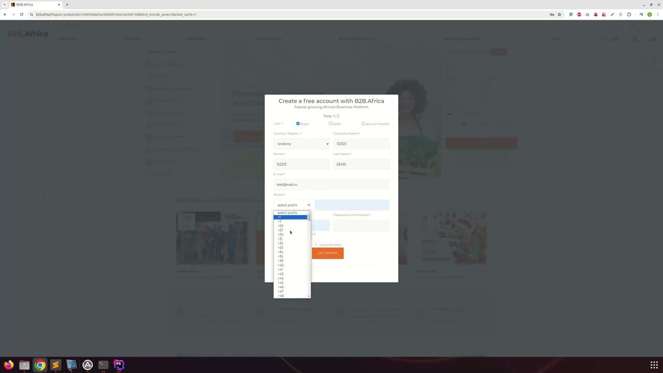Click the Name input field

(x=301, y=164)
